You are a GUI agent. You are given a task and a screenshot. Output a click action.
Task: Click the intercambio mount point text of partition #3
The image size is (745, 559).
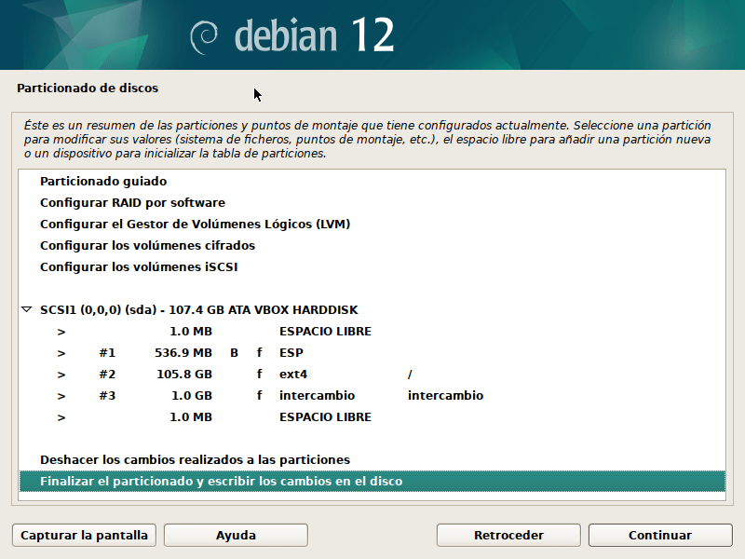pos(445,395)
